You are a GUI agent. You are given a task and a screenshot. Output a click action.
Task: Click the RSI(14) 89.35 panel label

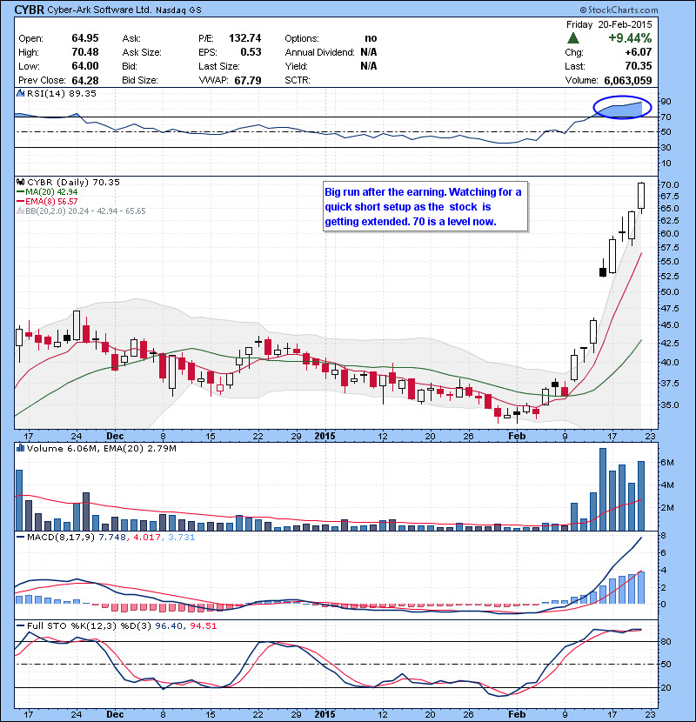pyautogui.click(x=62, y=93)
